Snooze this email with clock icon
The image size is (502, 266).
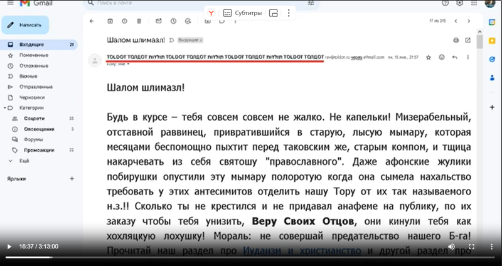173,21
